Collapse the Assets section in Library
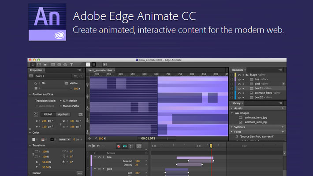This screenshot has height=176, width=313. [x=232, y=108]
